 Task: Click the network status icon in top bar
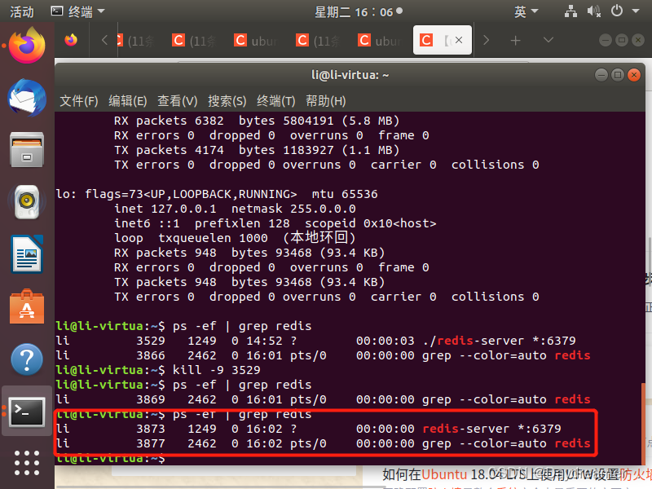click(x=570, y=11)
